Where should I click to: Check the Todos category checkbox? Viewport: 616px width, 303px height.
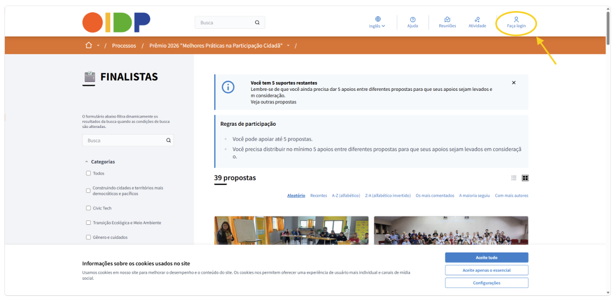88,173
